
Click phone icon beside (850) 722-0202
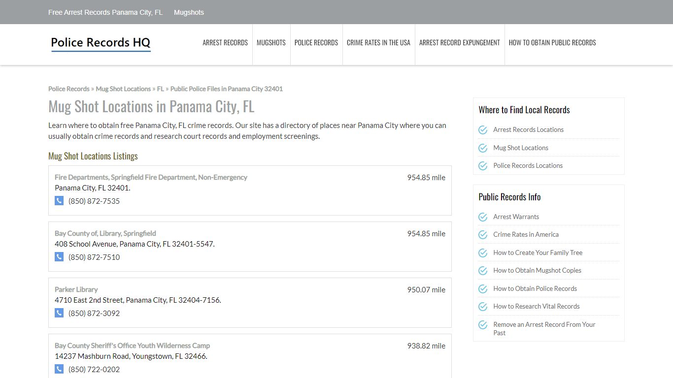tap(59, 369)
